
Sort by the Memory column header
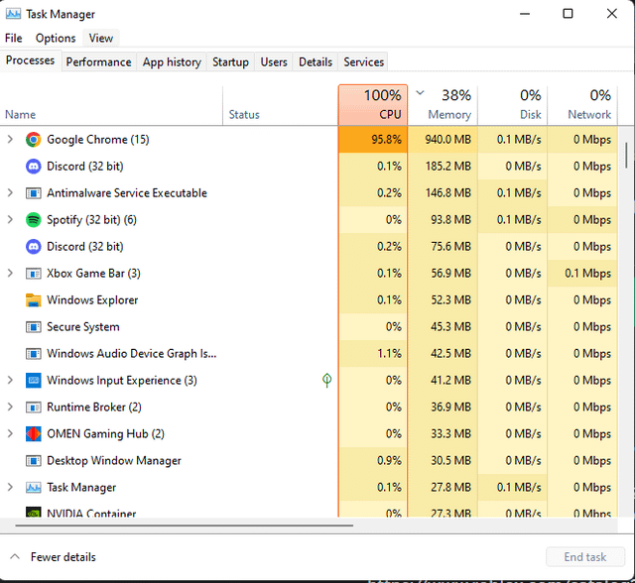point(443,105)
